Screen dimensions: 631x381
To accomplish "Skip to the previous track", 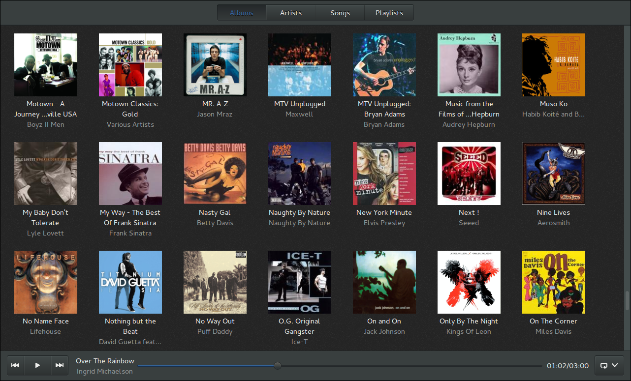I will [15, 365].
